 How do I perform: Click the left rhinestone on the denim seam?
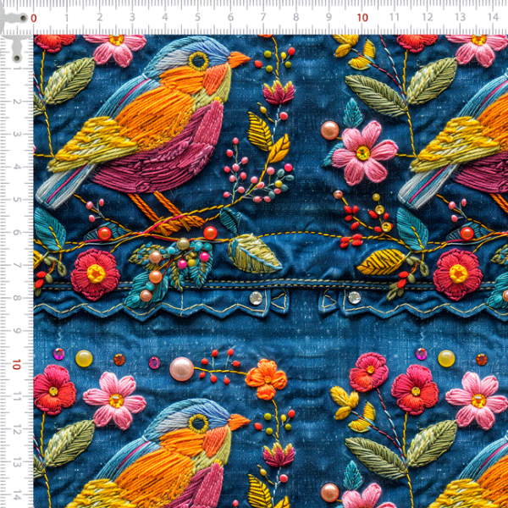pos(256,297)
